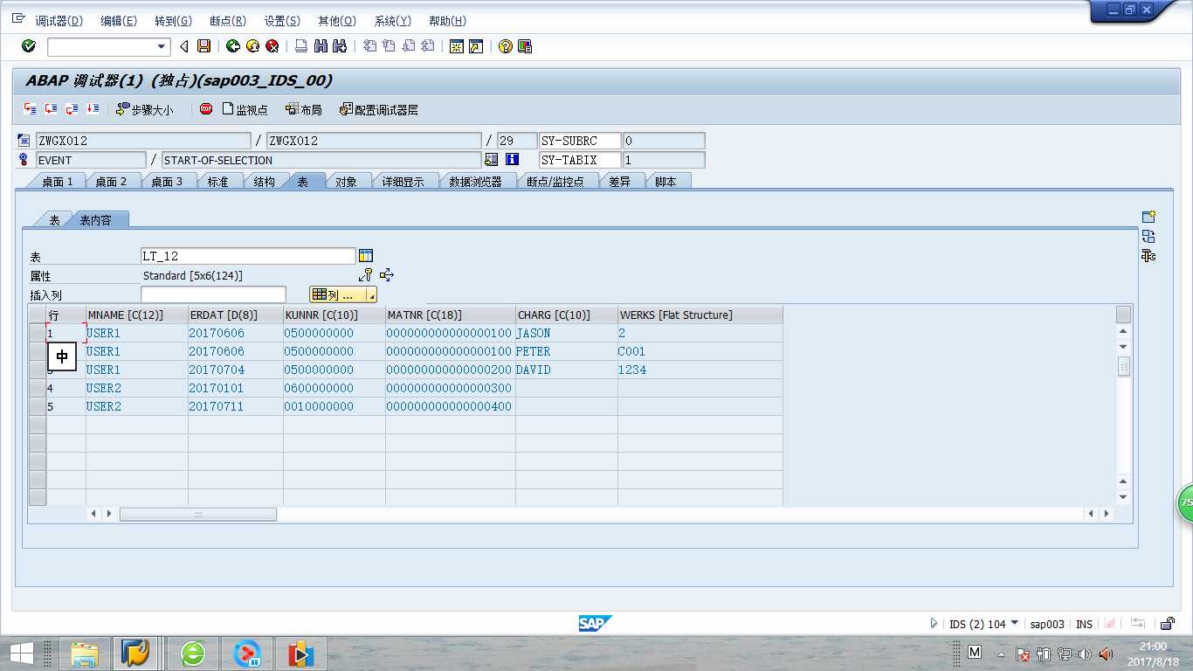Click the Continue debugger icon
Screen dimensions: 1193x671
[x=93, y=109]
